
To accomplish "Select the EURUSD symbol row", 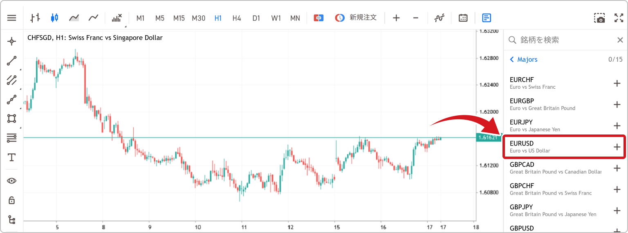I will (x=565, y=147).
